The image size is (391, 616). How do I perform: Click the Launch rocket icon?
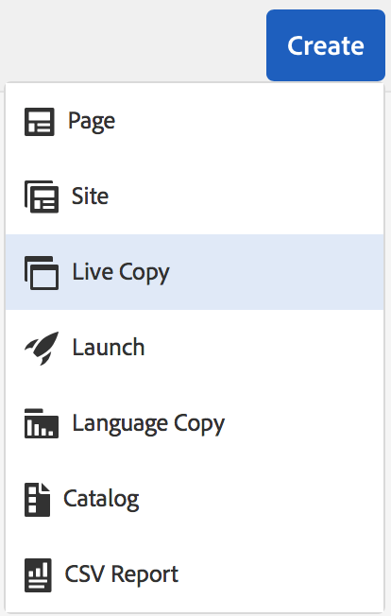(42, 348)
